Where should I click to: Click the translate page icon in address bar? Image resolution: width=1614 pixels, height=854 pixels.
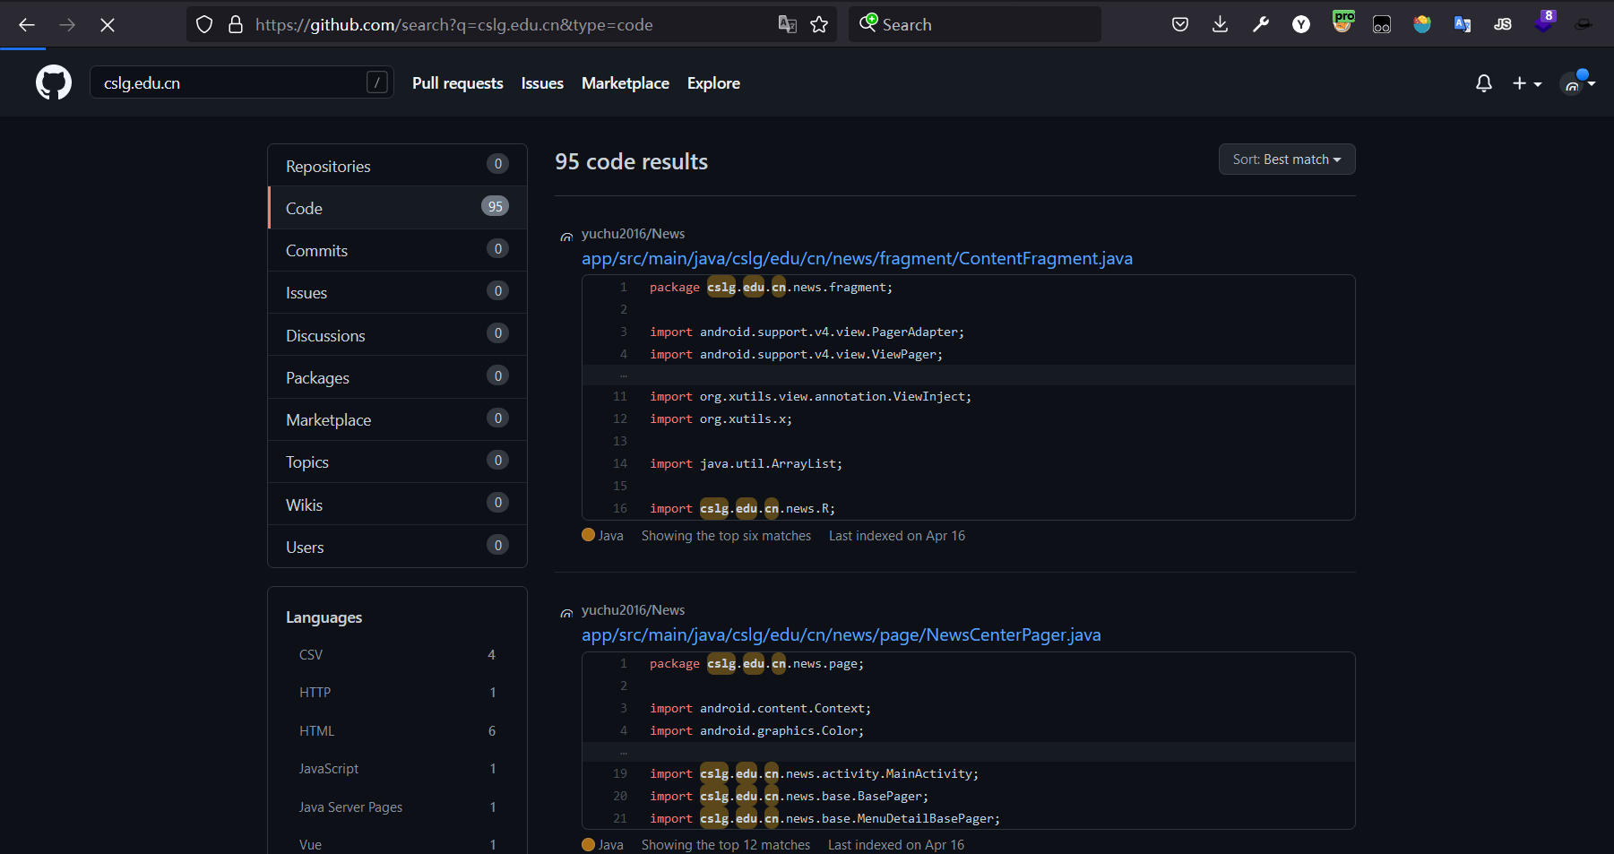[788, 24]
